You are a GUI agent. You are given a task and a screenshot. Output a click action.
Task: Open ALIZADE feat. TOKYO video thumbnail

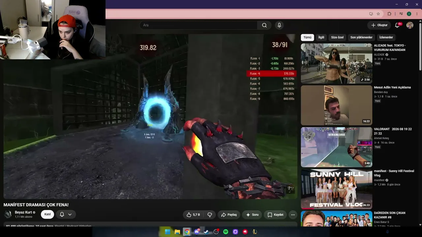[336, 64]
